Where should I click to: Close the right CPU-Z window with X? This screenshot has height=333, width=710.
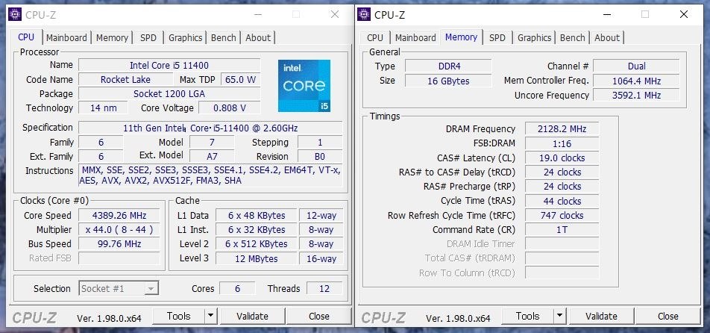[684, 14]
